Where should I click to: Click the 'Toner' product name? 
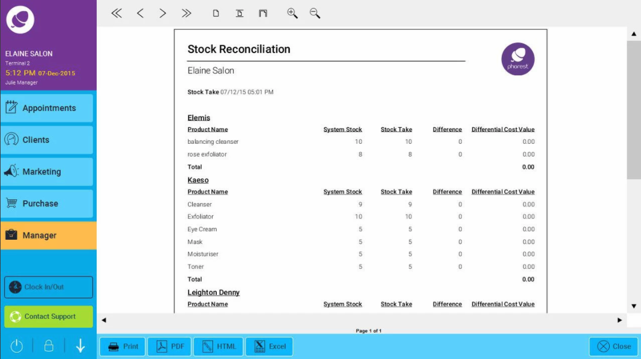click(x=196, y=267)
